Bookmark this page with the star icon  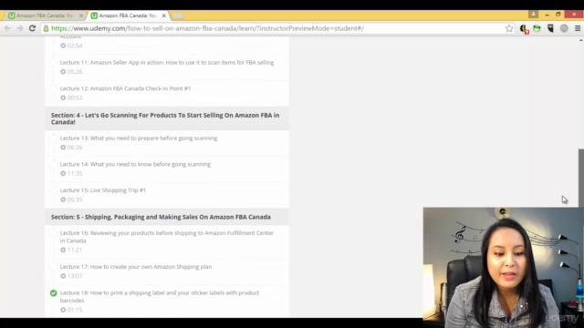click(x=509, y=28)
